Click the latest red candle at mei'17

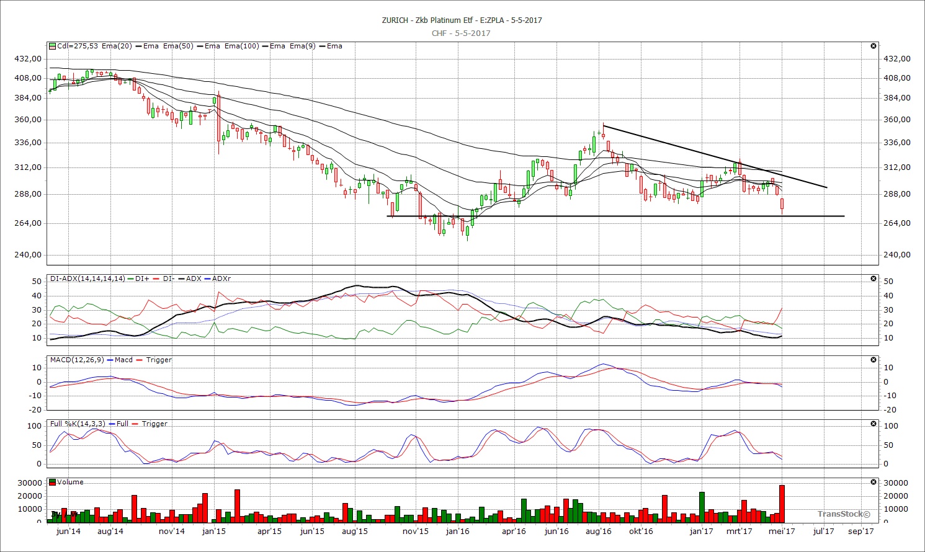point(782,204)
